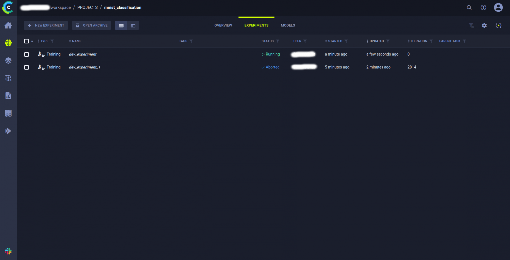
Task: Toggle auto-refresh icon at top right
Action: coord(498,25)
